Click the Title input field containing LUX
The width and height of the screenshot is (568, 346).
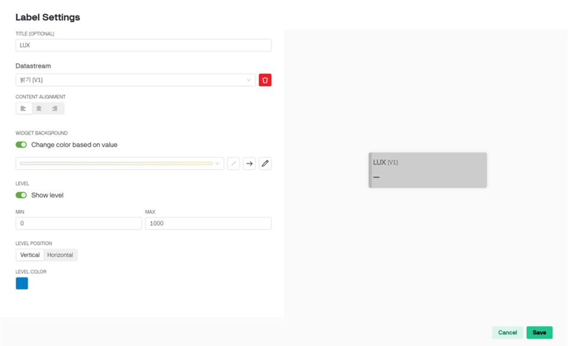[x=143, y=45]
